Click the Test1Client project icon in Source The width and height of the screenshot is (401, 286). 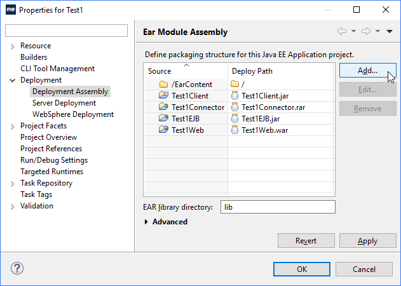[163, 96]
